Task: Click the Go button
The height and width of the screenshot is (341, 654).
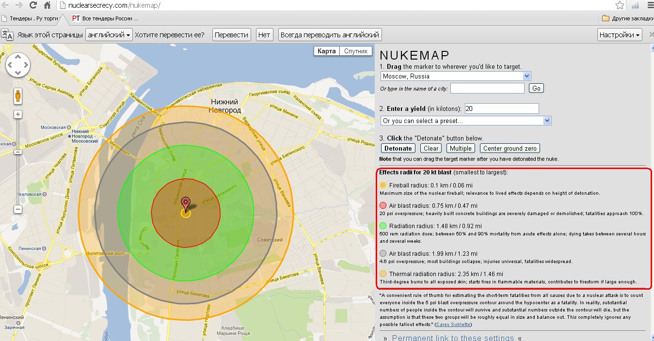Action: click(x=537, y=88)
